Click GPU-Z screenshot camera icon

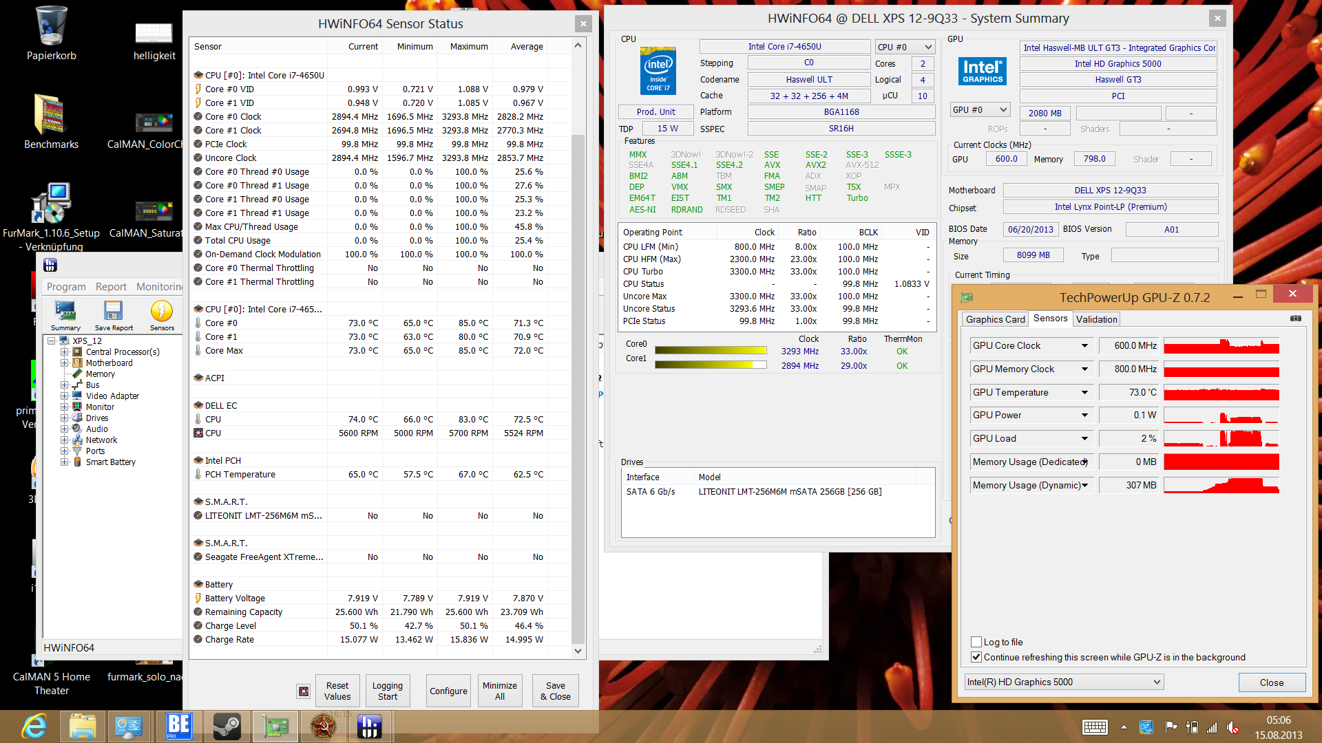click(x=1295, y=319)
